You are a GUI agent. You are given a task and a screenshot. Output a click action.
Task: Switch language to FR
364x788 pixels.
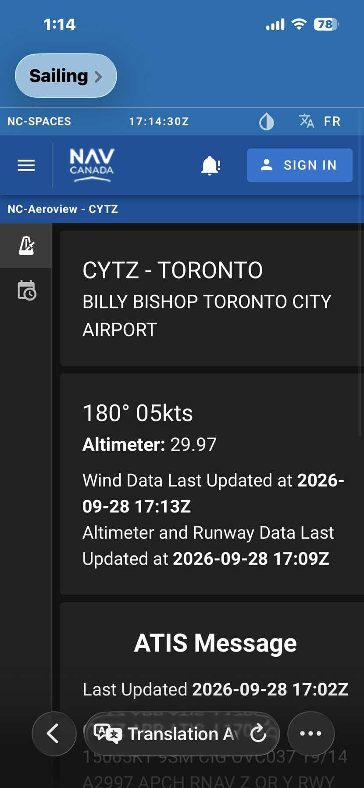332,122
